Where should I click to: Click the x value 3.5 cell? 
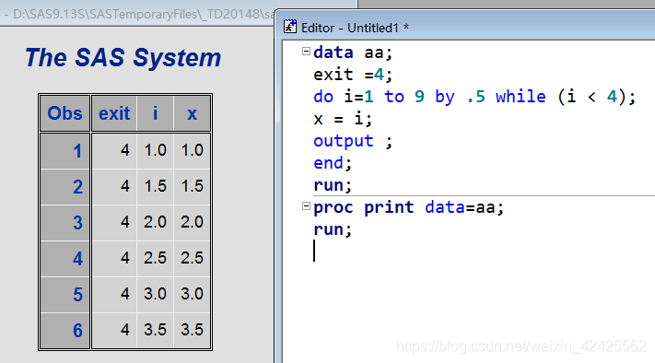192,330
